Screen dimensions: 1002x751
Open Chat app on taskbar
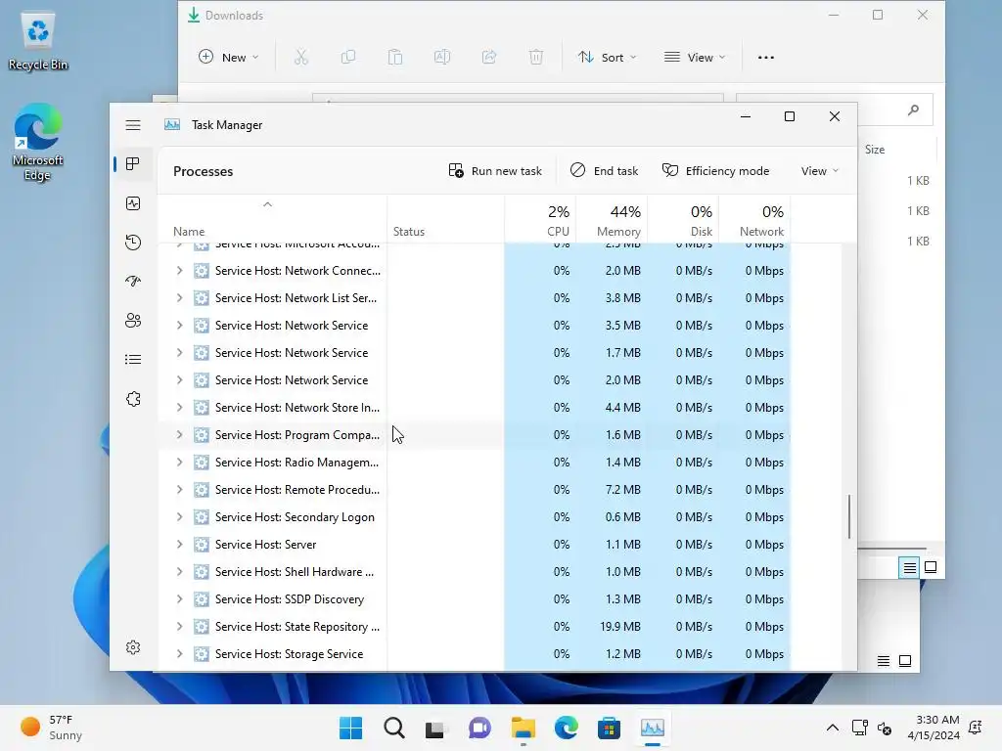click(x=479, y=728)
